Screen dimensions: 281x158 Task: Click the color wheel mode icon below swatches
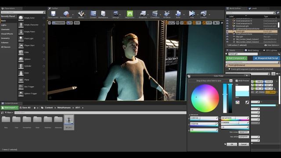[238, 102]
